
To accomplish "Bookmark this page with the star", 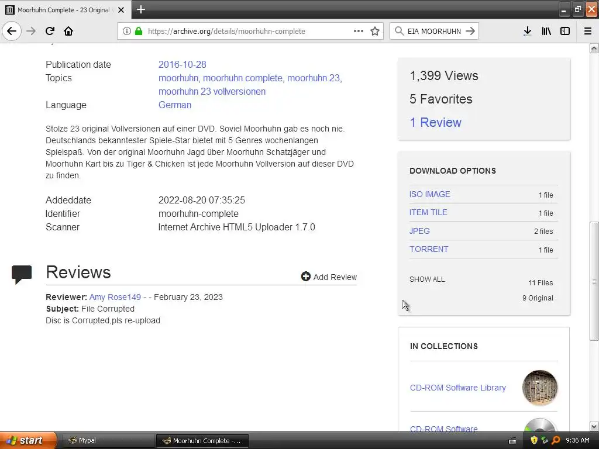I will point(375,31).
